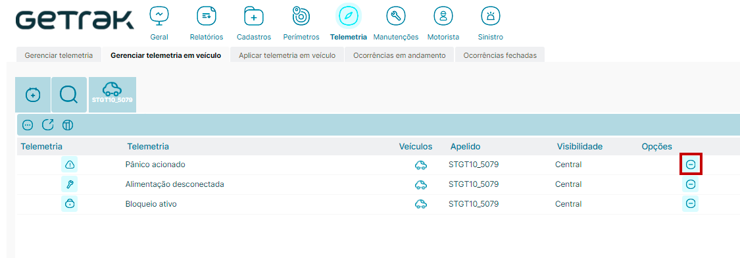Click the warning icon for Pânico acionado
This screenshot has width=740, height=258.
(x=69, y=165)
